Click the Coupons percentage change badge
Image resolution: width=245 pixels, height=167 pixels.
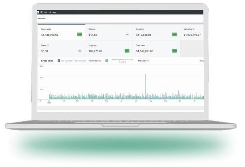[x=174, y=35]
